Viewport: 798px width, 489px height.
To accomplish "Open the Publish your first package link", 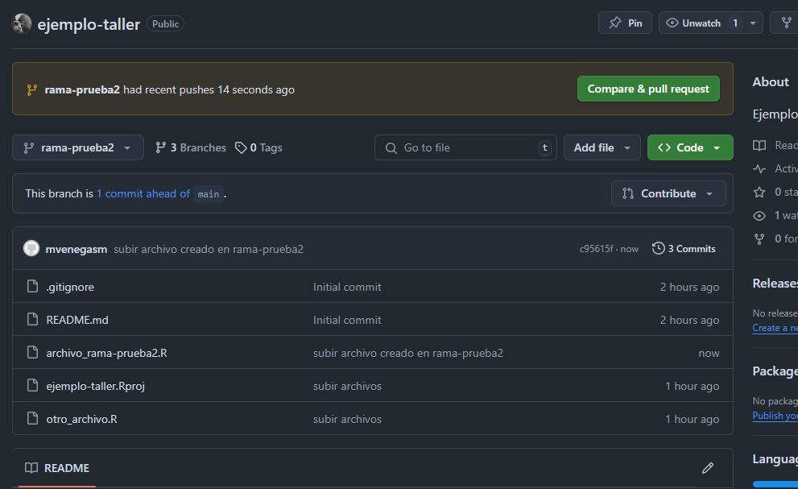I will [x=775, y=416].
